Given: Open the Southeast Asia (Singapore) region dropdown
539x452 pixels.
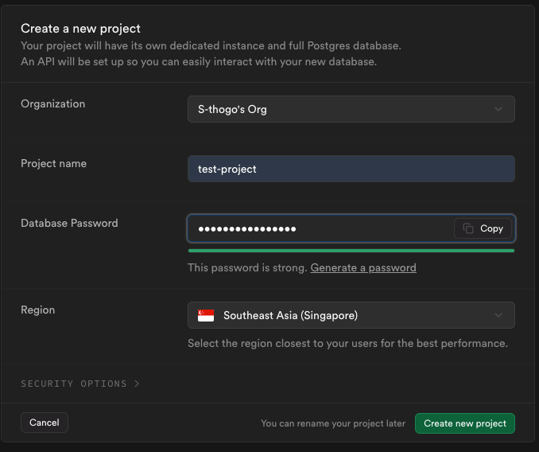Looking at the screenshot, I should 351,315.
